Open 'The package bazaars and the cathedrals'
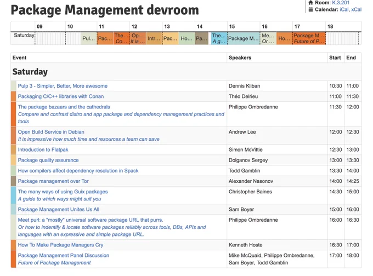This screenshot has width=373, height=276. pos(64,107)
